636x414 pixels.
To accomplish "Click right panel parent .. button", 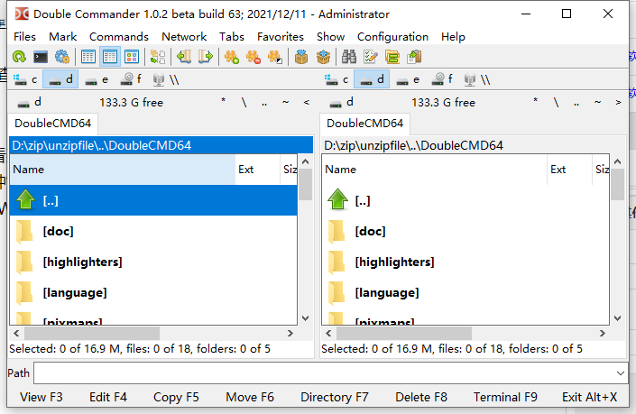I will point(576,103).
